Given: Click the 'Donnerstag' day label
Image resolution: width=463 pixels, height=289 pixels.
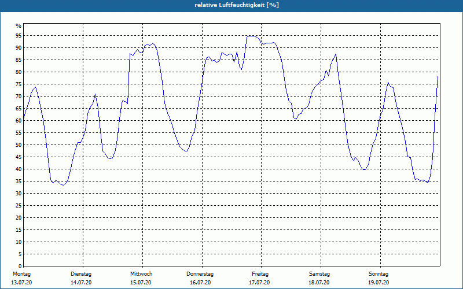Looking at the screenshot, I should pos(200,274).
